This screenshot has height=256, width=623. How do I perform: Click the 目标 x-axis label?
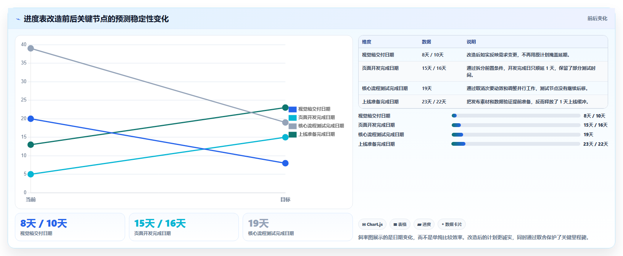[x=285, y=200]
